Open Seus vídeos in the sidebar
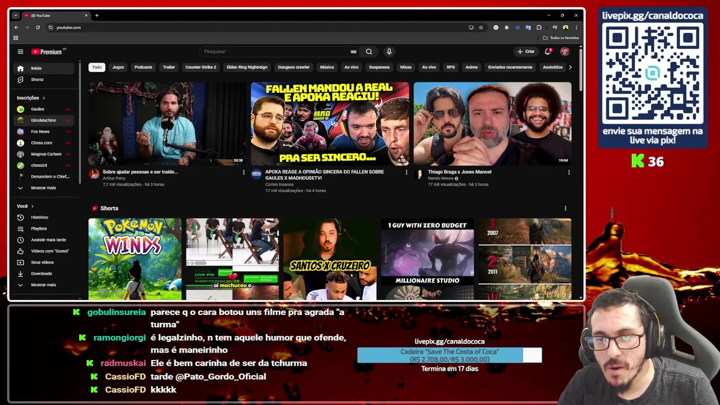 pyautogui.click(x=44, y=262)
